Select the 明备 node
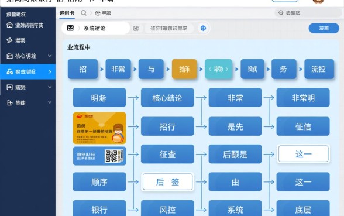344x216 pixels. coord(99,98)
